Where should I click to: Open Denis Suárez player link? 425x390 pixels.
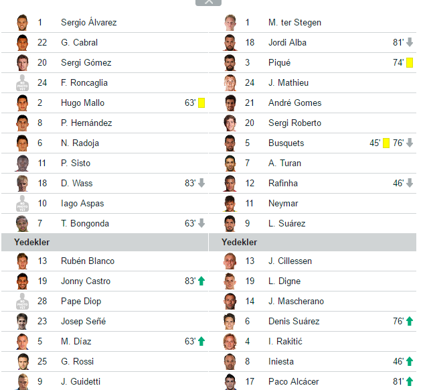[x=294, y=322]
